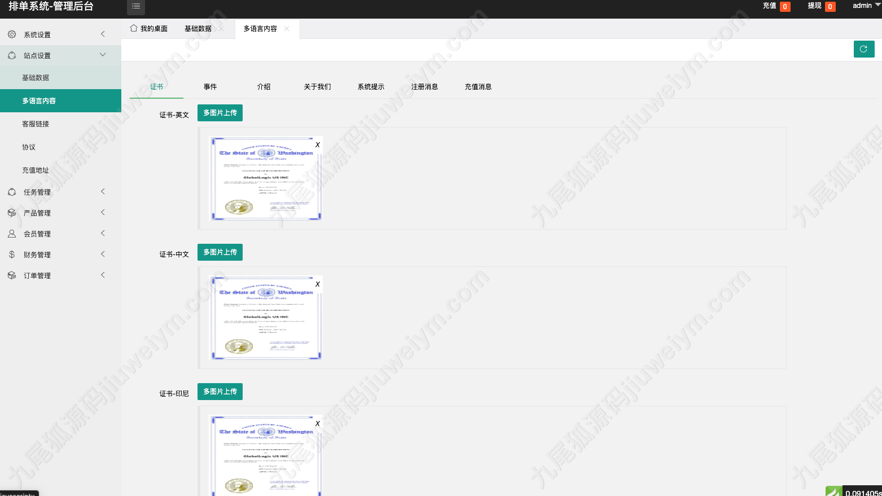Screen dimensions: 882x496
Task: Close the 多语言内容 tab
Action: click(x=287, y=29)
